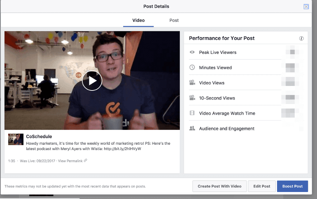317x199 pixels.
Task: Click the people icon beside Audience and Engagement
Action: point(192,128)
